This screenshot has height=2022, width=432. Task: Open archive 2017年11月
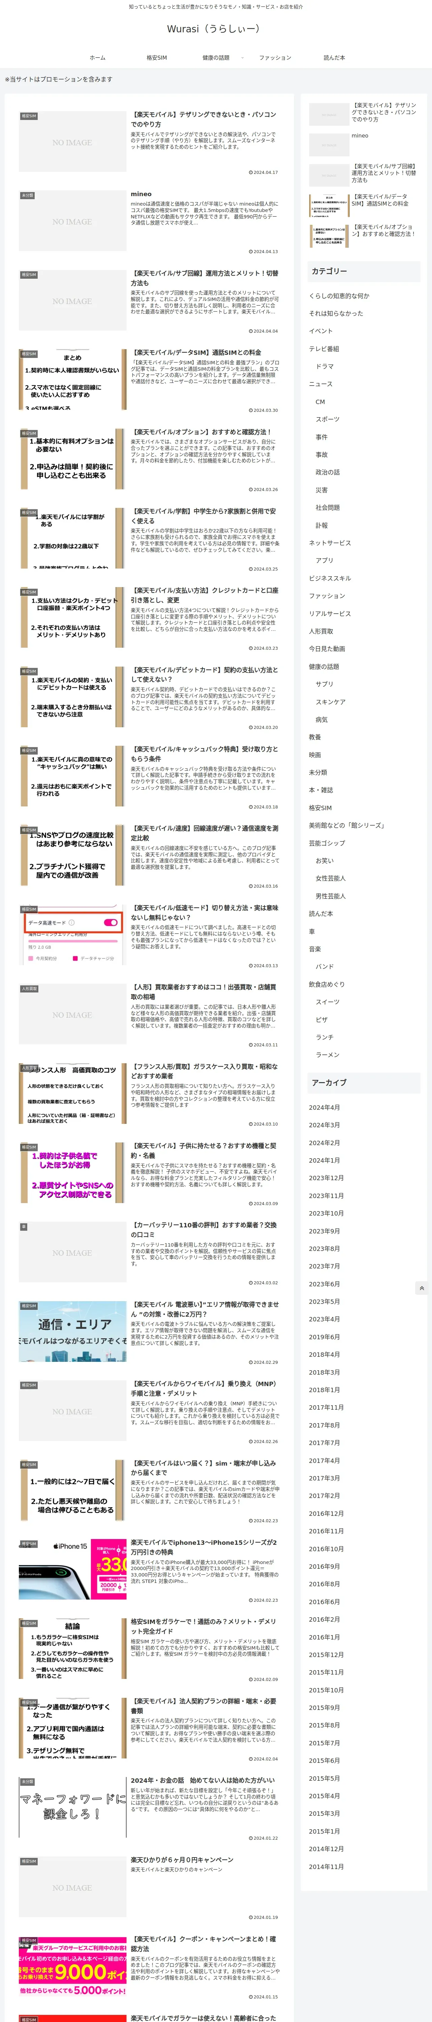coord(326,1407)
